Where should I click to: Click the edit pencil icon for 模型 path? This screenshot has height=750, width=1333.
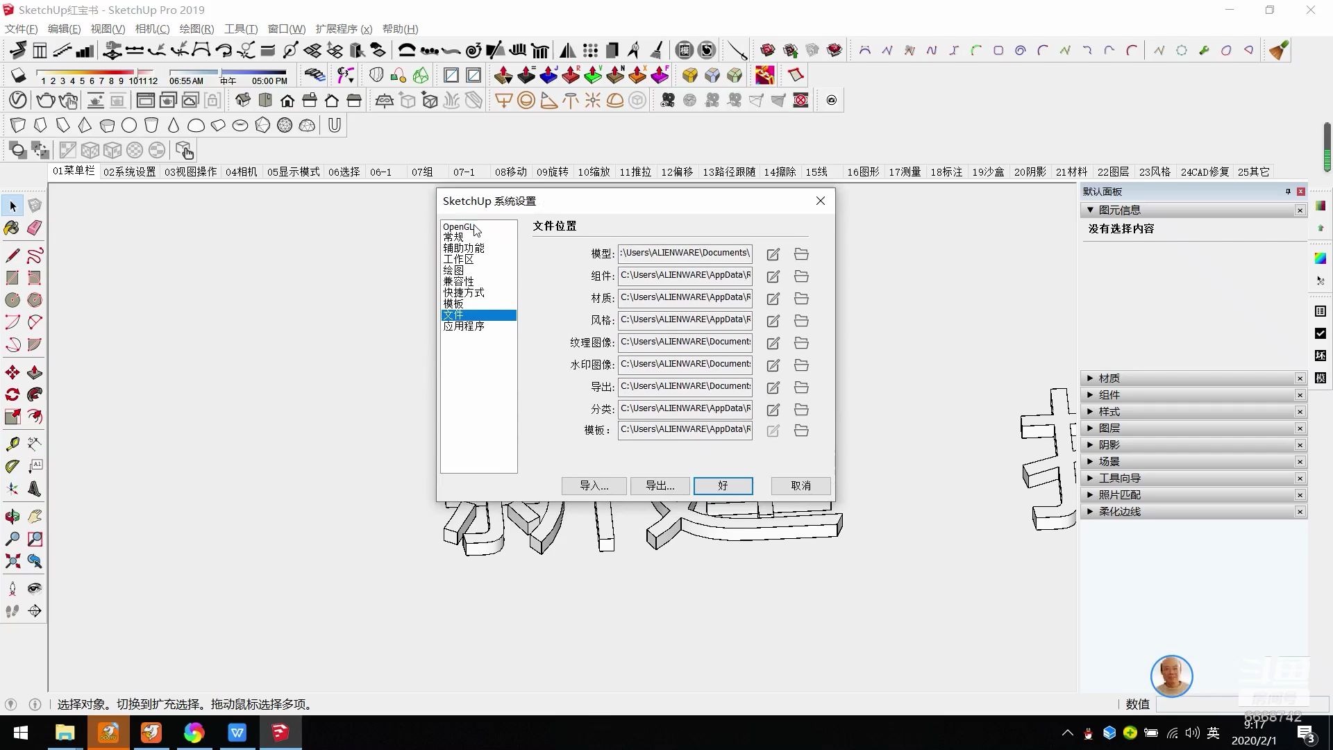(x=773, y=254)
